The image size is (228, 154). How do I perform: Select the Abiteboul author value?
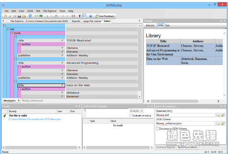coord(73,93)
